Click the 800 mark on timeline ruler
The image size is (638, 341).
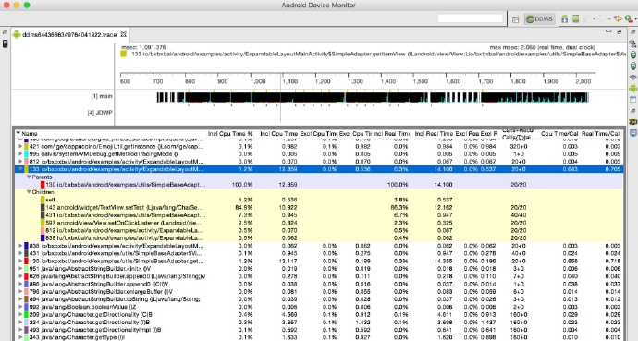click(x=190, y=81)
